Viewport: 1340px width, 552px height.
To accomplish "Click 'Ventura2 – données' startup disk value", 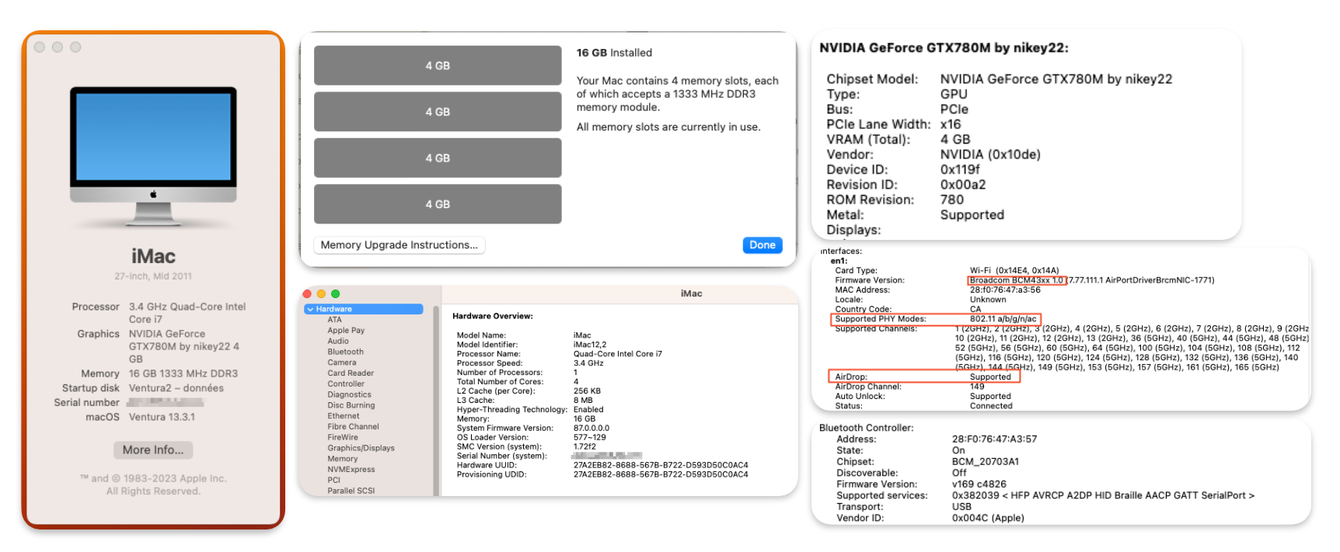I will pos(176,388).
